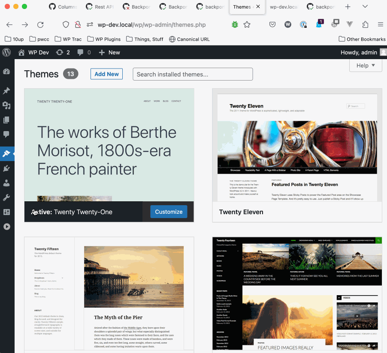The height and width of the screenshot is (353, 387).
Task: Open Other Bookmarks folder
Action: point(362,39)
